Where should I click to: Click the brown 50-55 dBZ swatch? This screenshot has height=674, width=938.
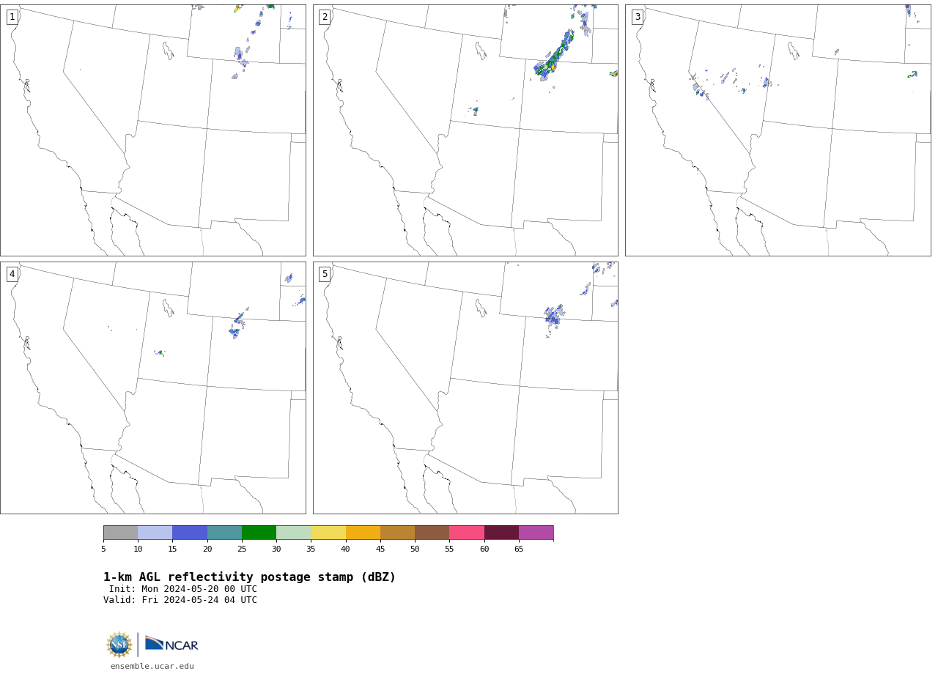(432, 533)
